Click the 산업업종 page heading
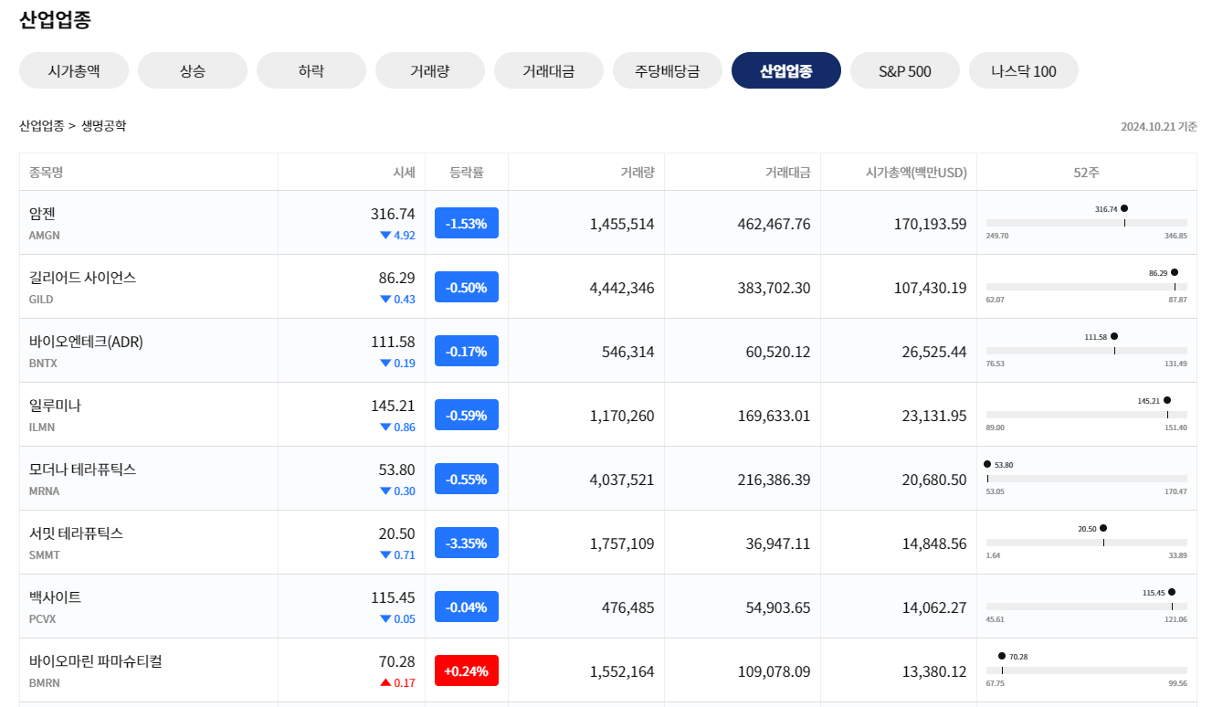 (55, 20)
